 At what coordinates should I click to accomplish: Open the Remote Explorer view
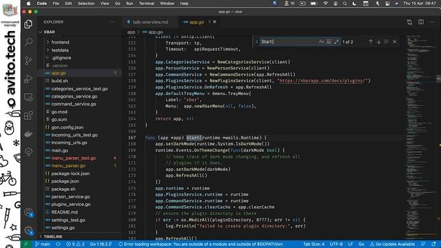pos(28,97)
